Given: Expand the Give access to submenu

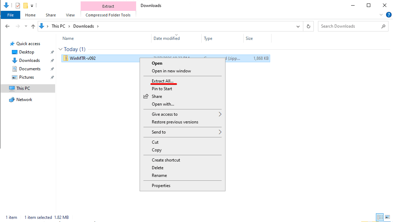Looking at the screenshot, I should point(183,114).
